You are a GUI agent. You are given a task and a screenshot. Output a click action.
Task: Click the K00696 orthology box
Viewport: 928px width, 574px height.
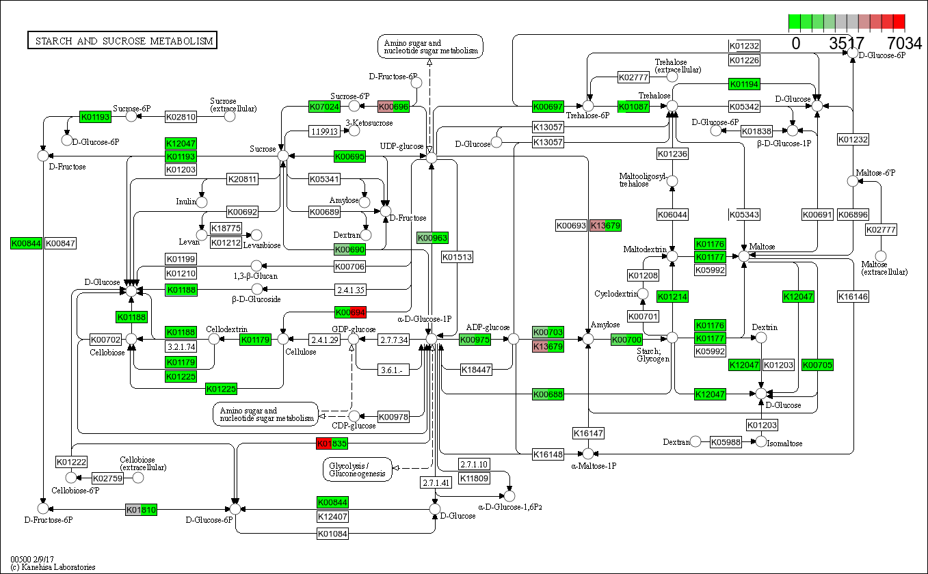coord(393,107)
